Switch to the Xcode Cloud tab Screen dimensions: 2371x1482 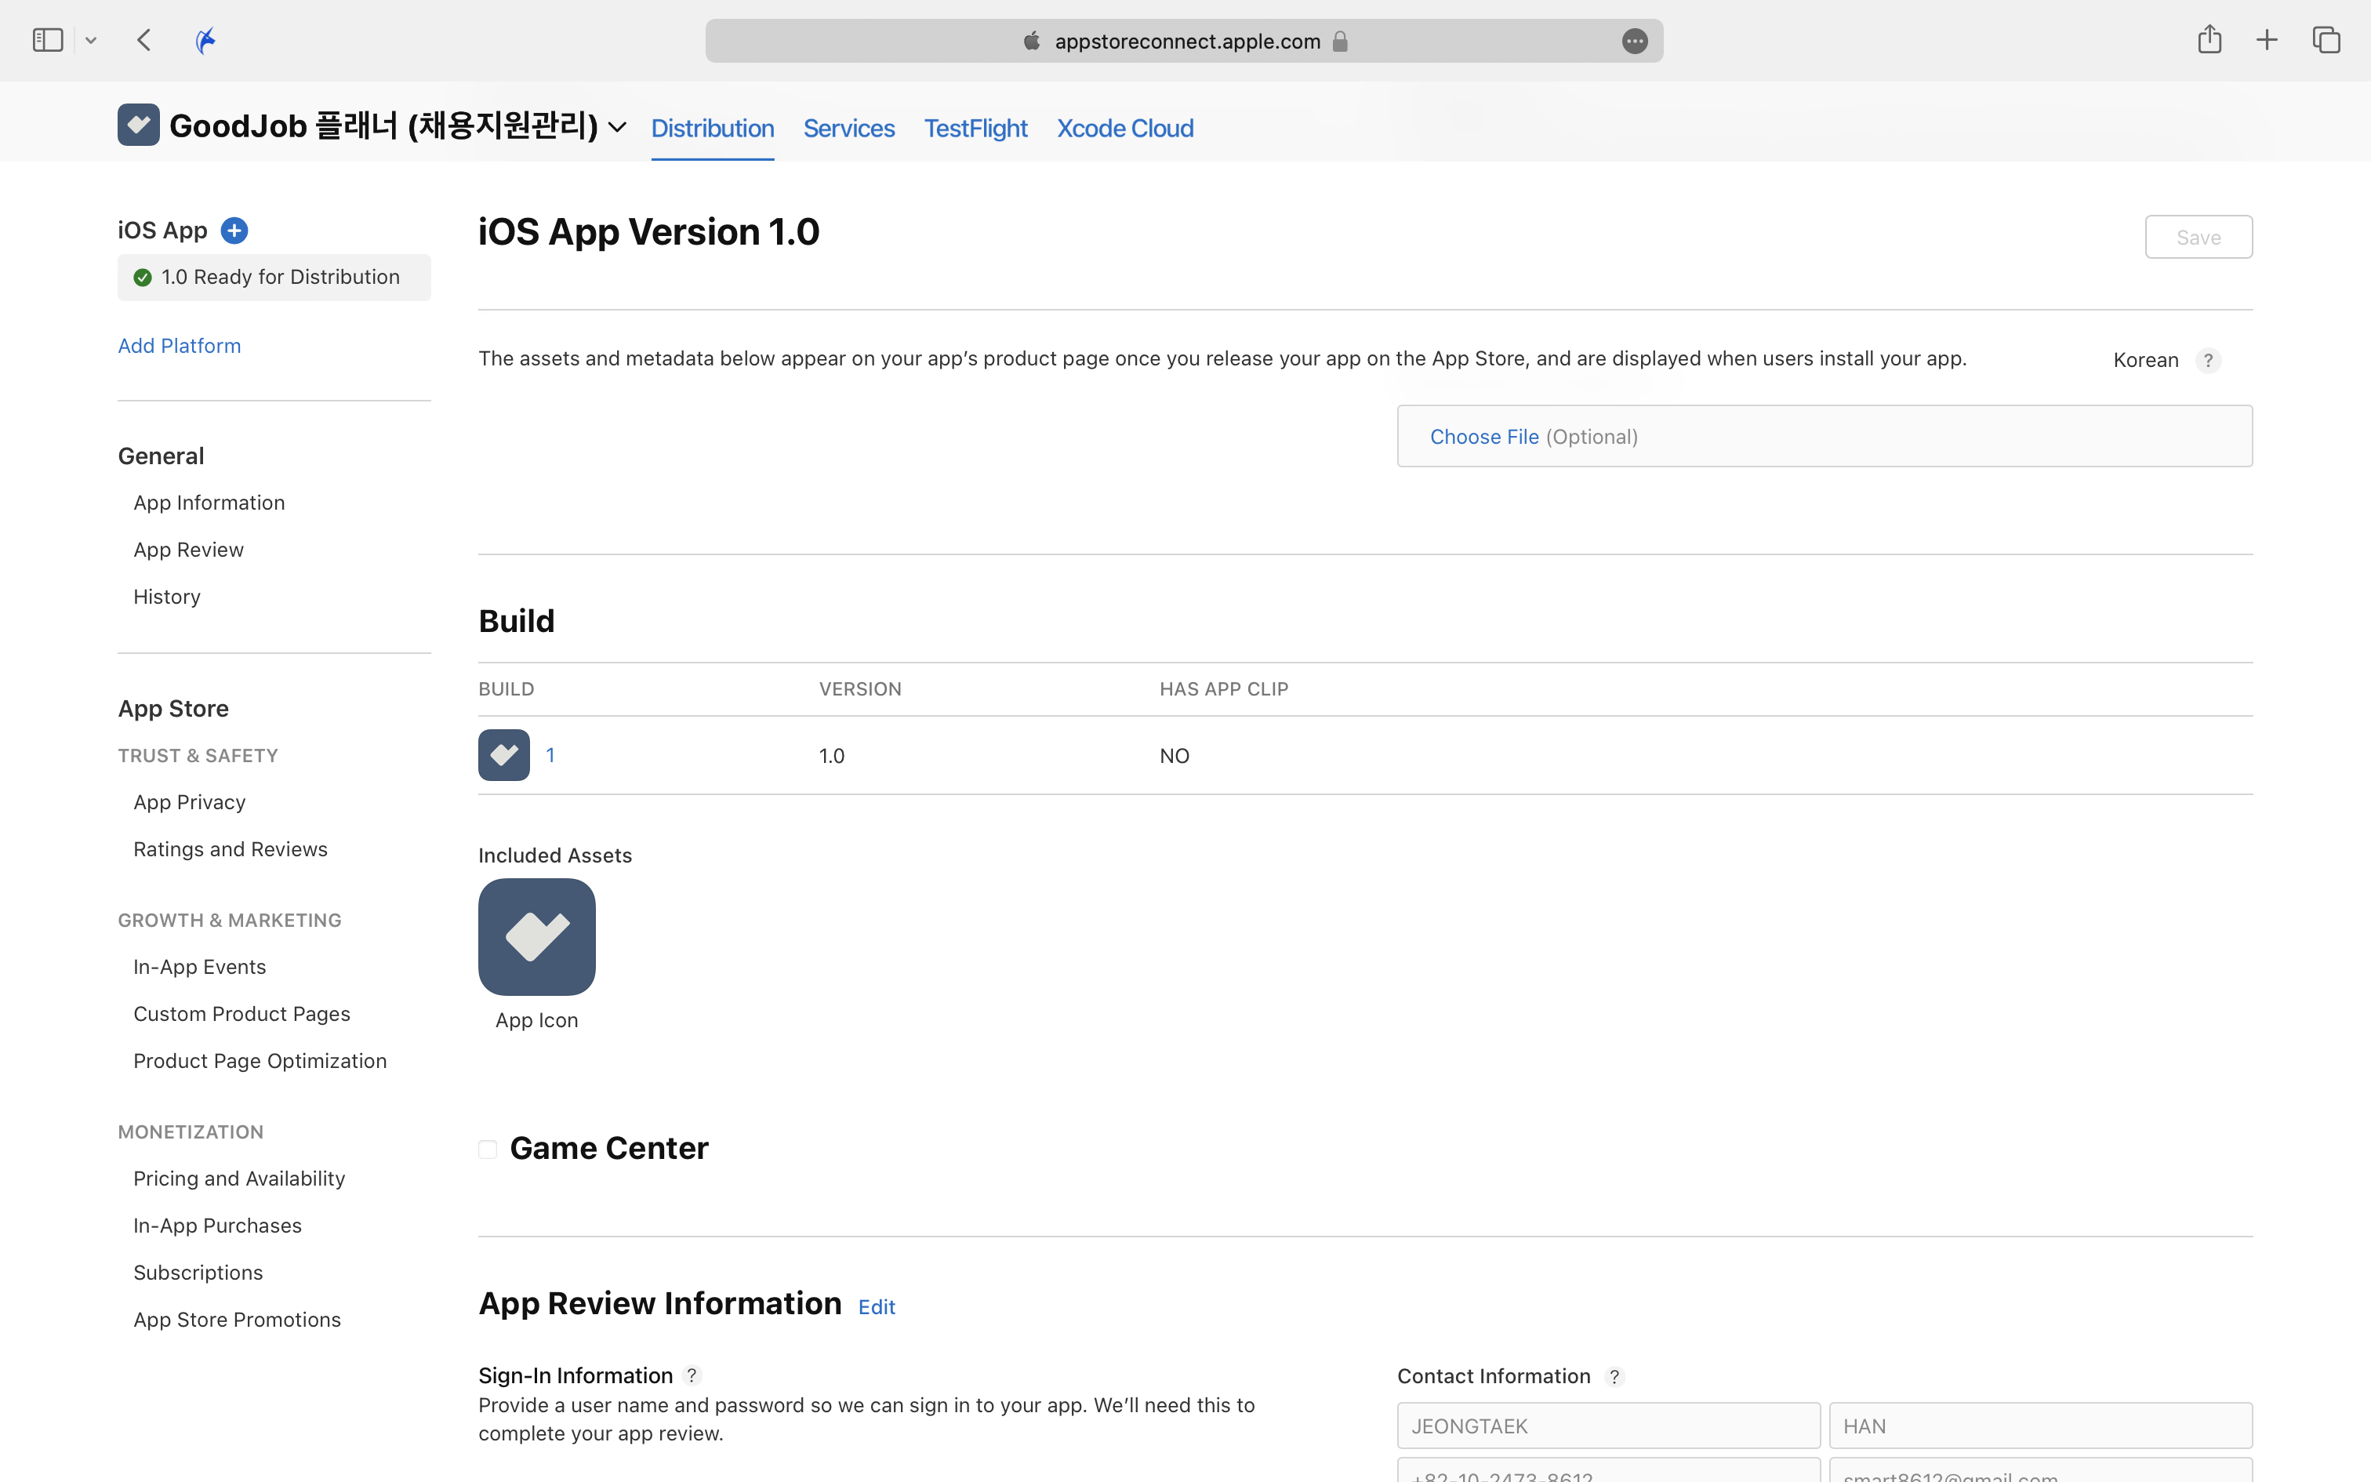coord(1124,129)
